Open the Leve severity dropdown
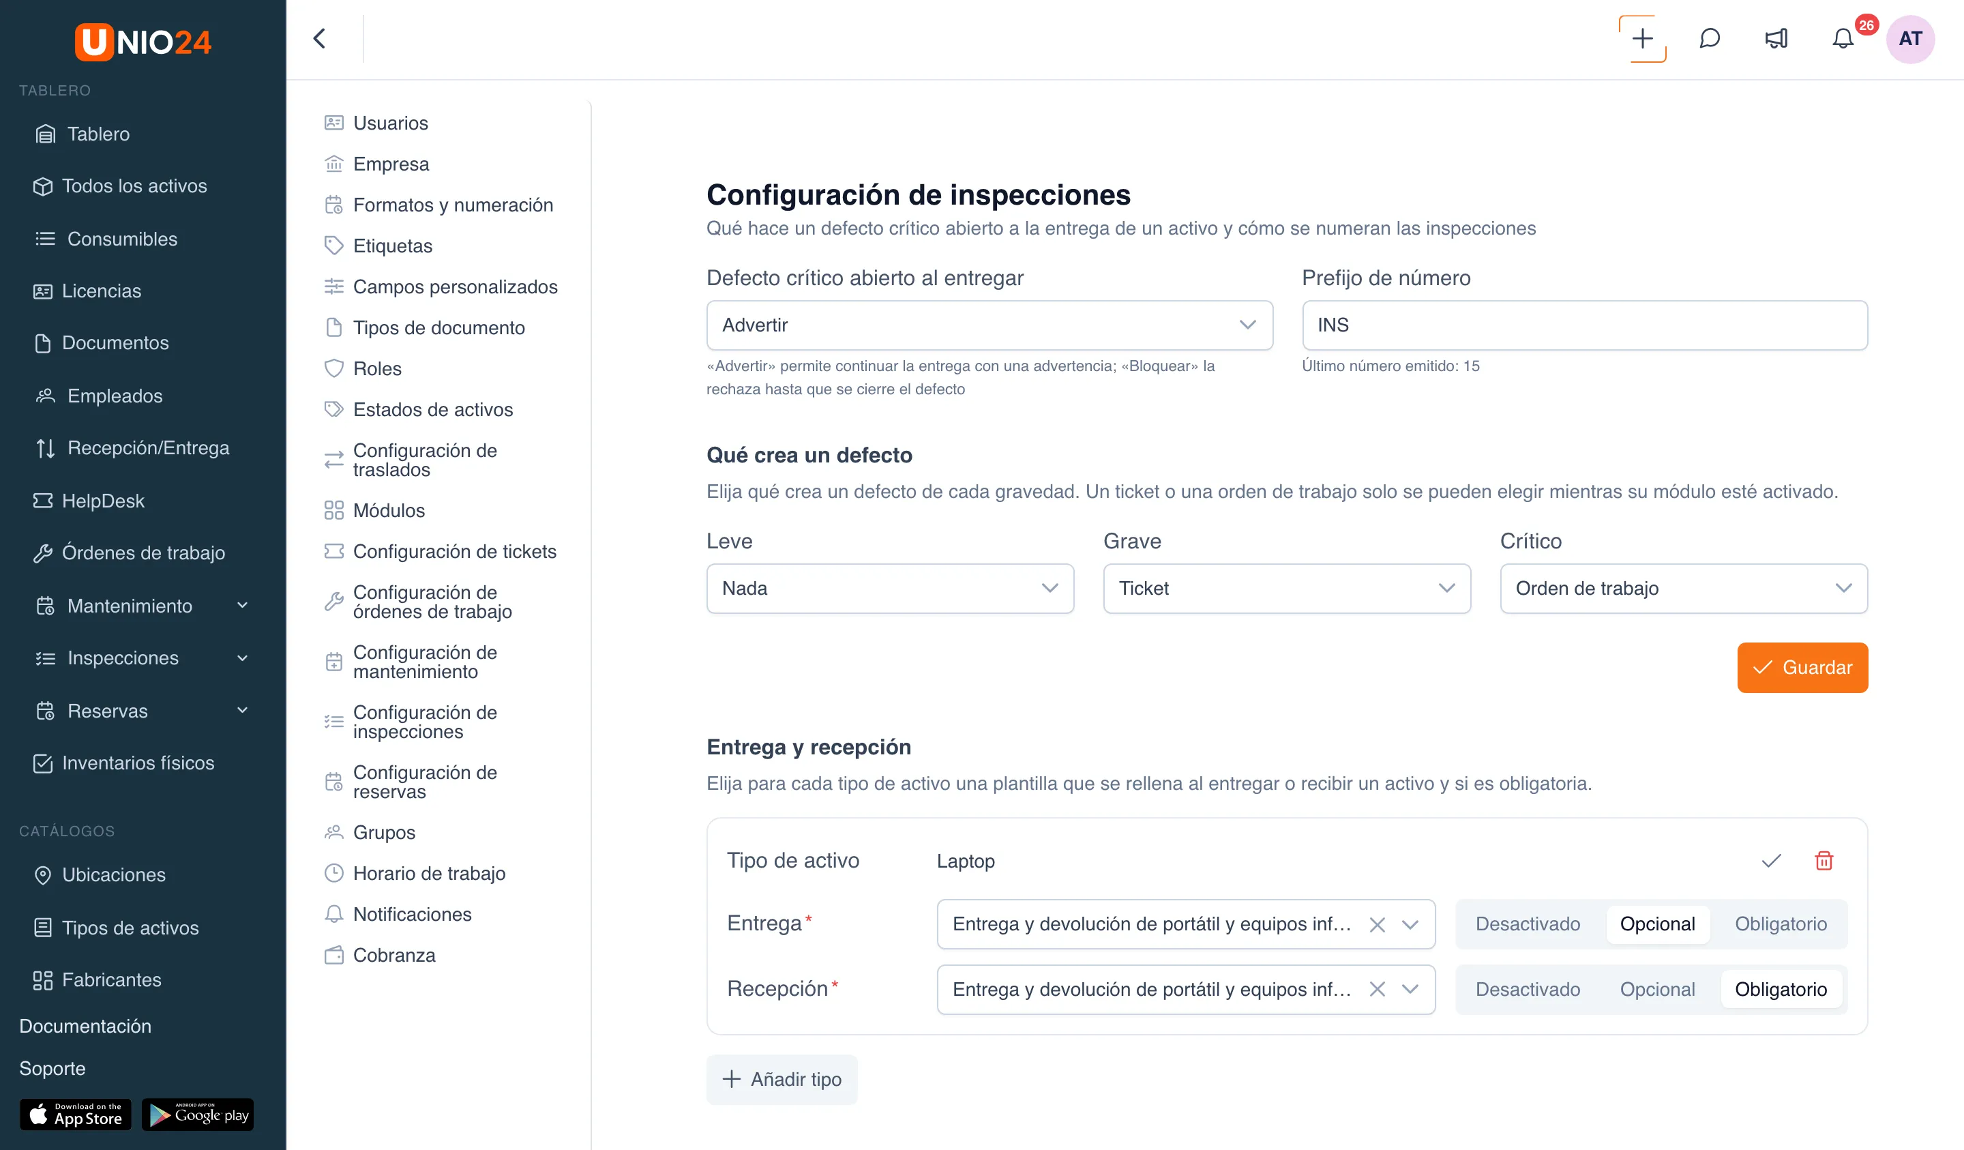This screenshot has width=1964, height=1150. coord(890,589)
